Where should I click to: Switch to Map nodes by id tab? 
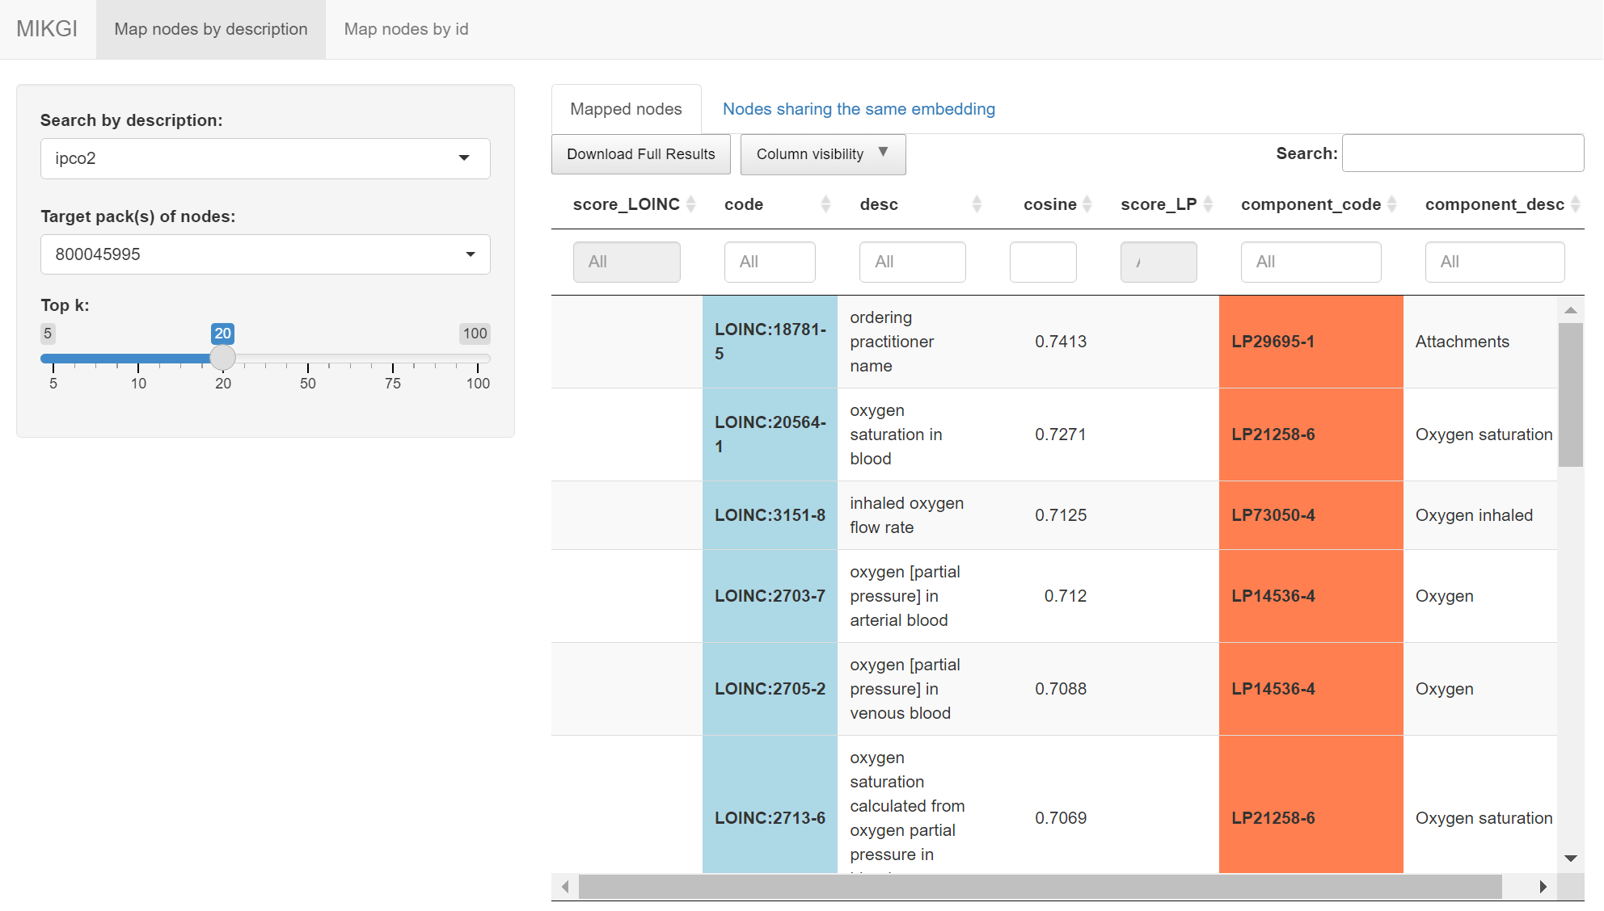(406, 29)
